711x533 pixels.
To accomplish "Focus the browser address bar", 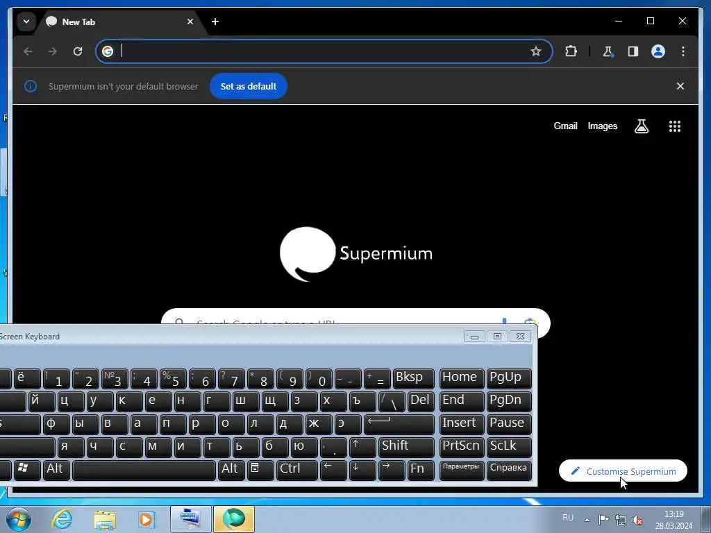I will 324,51.
